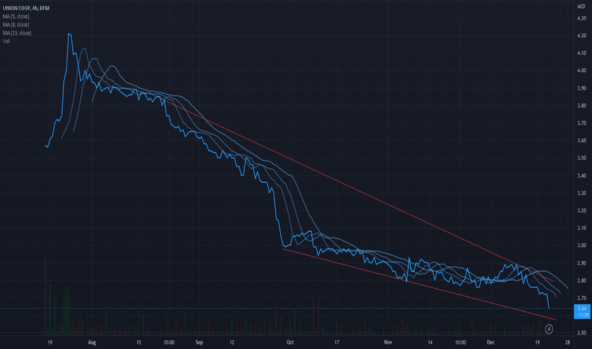592x349 pixels.
Task: Select the MA (5, close) indicator legend
Action: pyautogui.click(x=16, y=16)
